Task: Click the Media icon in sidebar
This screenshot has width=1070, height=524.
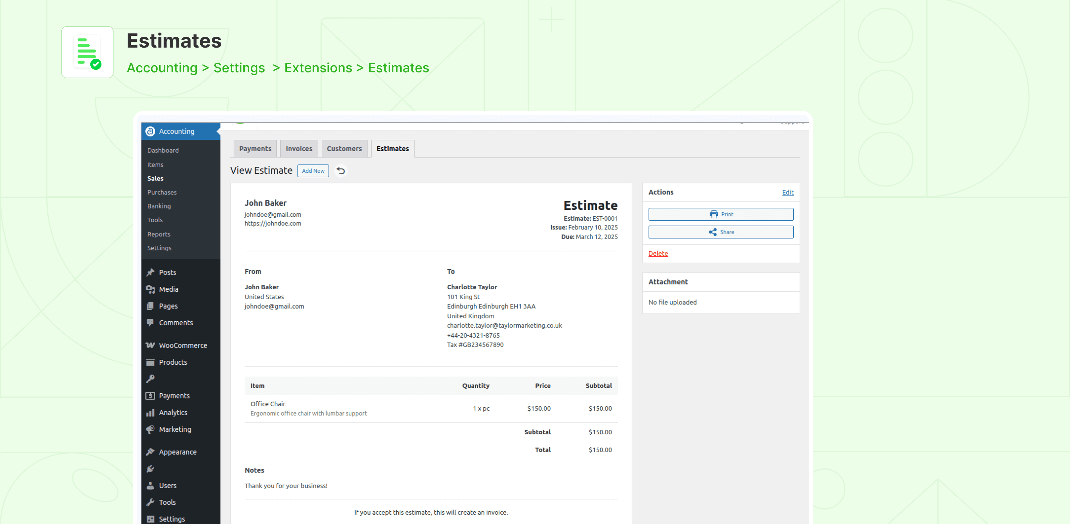Action: (x=150, y=289)
